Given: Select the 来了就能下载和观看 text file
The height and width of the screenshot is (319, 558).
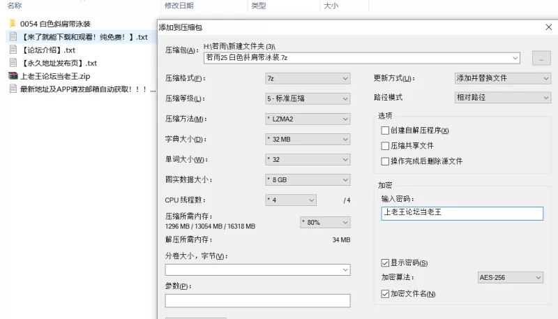Looking at the screenshot, I should tap(84, 37).
